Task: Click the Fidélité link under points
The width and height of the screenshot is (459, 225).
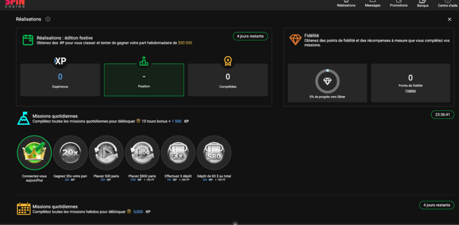Action: pyautogui.click(x=410, y=91)
